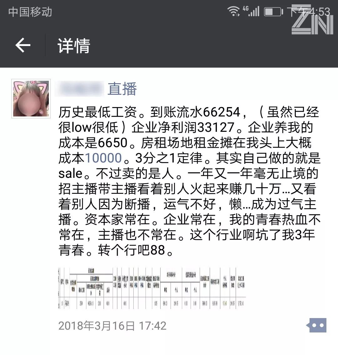Open the comment bubble icon
Viewport: 338px width, 355px height.
click(x=316, y=325)
